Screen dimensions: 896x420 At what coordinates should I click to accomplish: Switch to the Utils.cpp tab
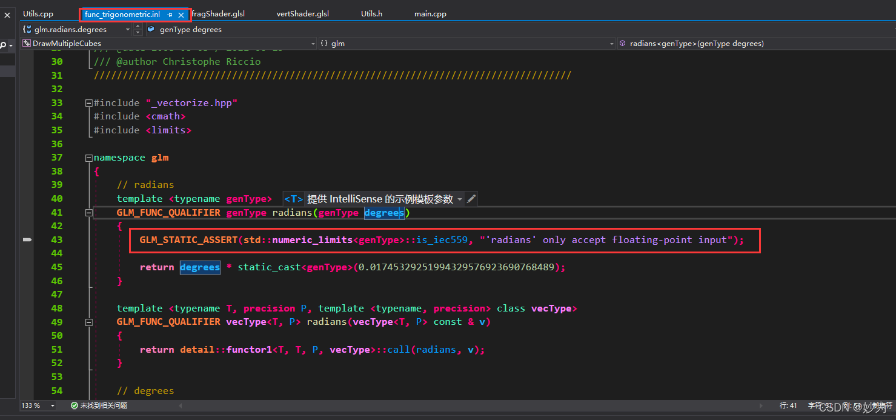coord(38,13)
